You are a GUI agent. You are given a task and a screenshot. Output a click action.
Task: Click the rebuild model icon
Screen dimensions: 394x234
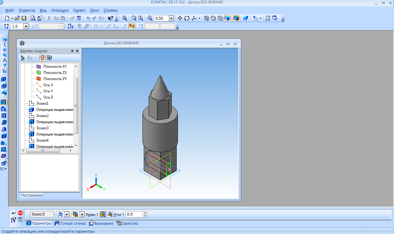point(275,18)
